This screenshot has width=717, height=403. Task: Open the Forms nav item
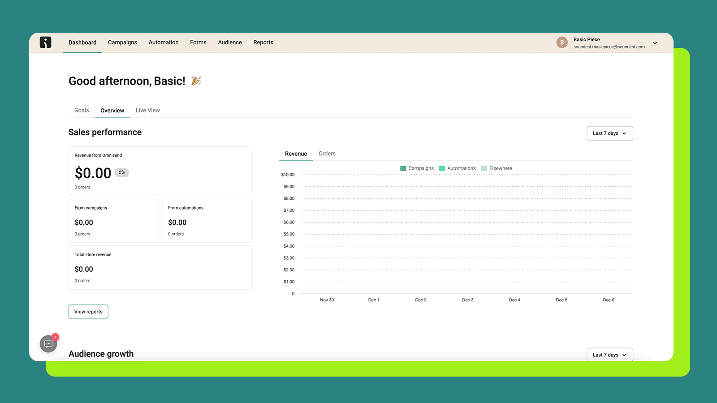click(198, 43)
